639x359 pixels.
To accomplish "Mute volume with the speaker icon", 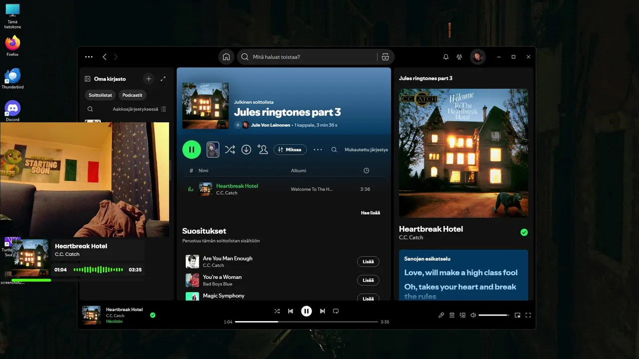I will (x=473, y=315).
